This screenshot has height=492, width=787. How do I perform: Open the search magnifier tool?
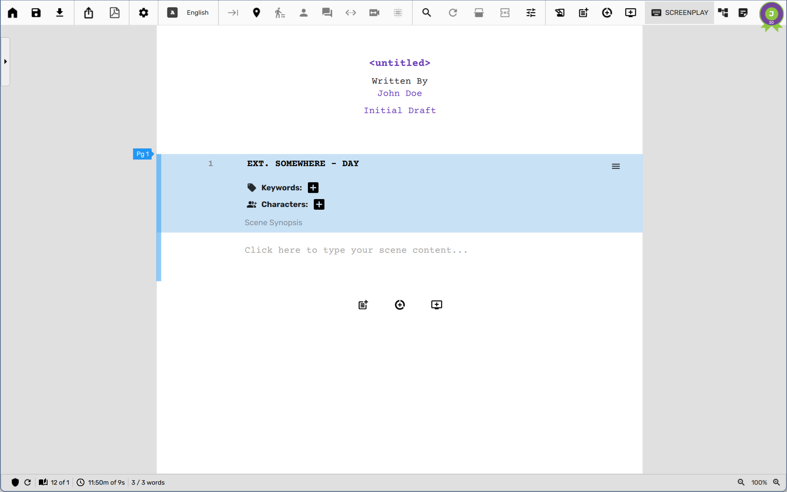(426, 13)
